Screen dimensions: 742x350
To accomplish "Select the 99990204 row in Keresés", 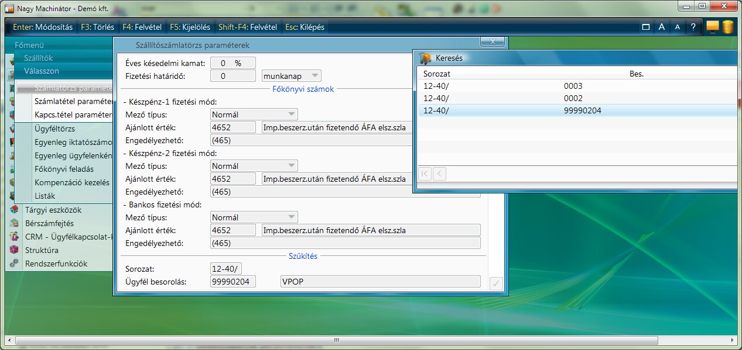I will tap(577, 110).
